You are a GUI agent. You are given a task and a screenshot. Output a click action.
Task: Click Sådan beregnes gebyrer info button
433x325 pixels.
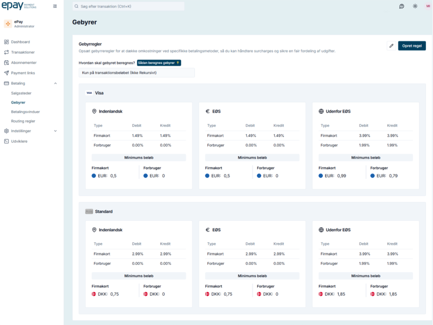tap(158, 62)
